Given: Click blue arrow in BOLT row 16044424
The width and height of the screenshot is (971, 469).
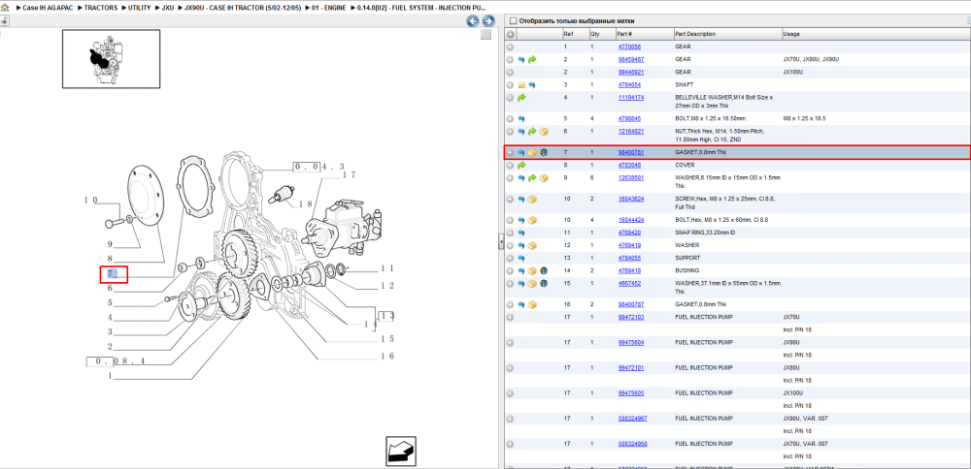Looking at the screenshot, I should pyautogui.click(x=520, y=220).
